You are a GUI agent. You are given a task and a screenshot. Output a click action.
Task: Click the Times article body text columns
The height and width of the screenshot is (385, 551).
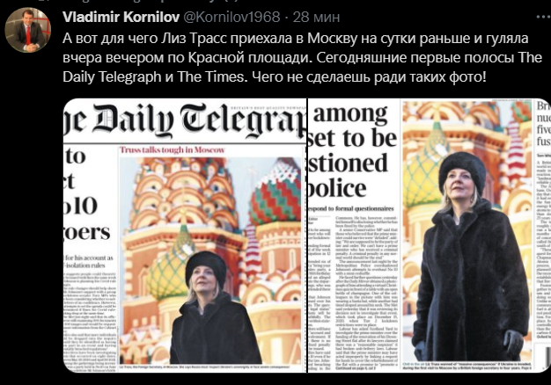pos(353,293)
